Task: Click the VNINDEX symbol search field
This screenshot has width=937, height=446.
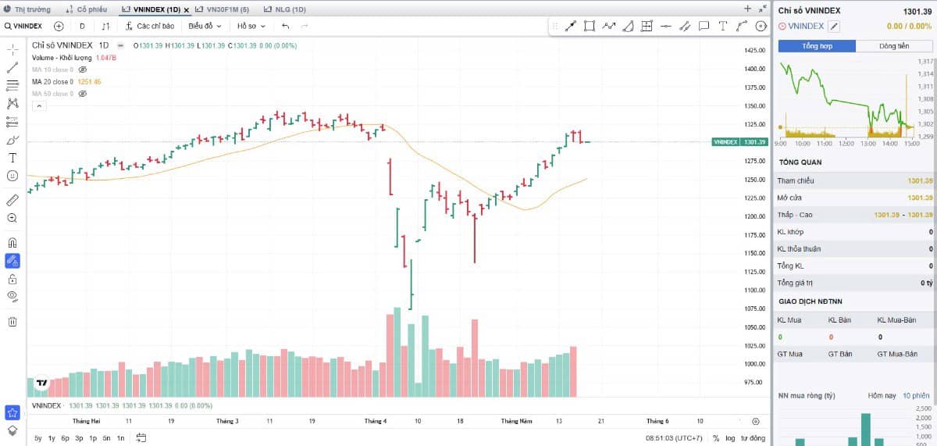Action: tap(23, 26)
